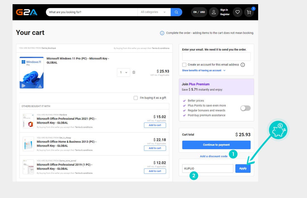Add Office Professional Plus 2021 to cart
This screenshot has height=198, width=307.
155,125
